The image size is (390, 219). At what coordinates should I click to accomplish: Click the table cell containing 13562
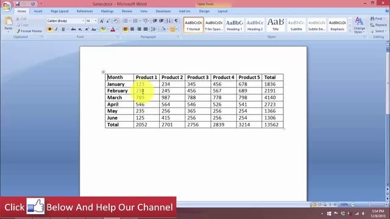coord(272,125)
